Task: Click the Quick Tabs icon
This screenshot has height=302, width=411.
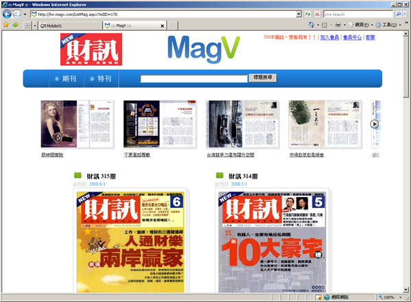Action: coord(27,25)
